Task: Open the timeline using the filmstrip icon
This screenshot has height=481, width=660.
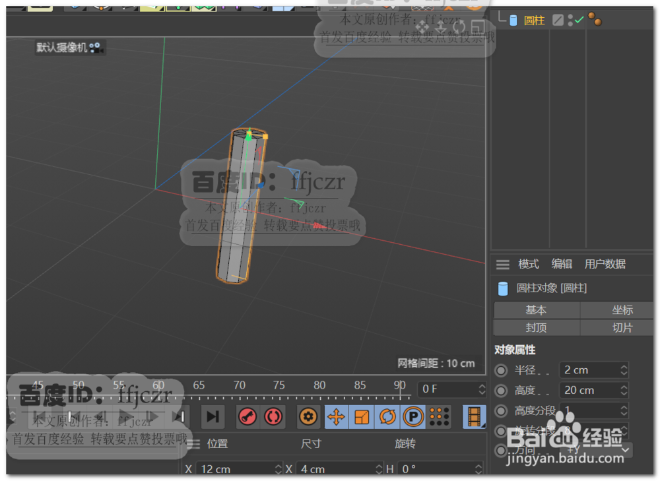Action: pos(475,416)
